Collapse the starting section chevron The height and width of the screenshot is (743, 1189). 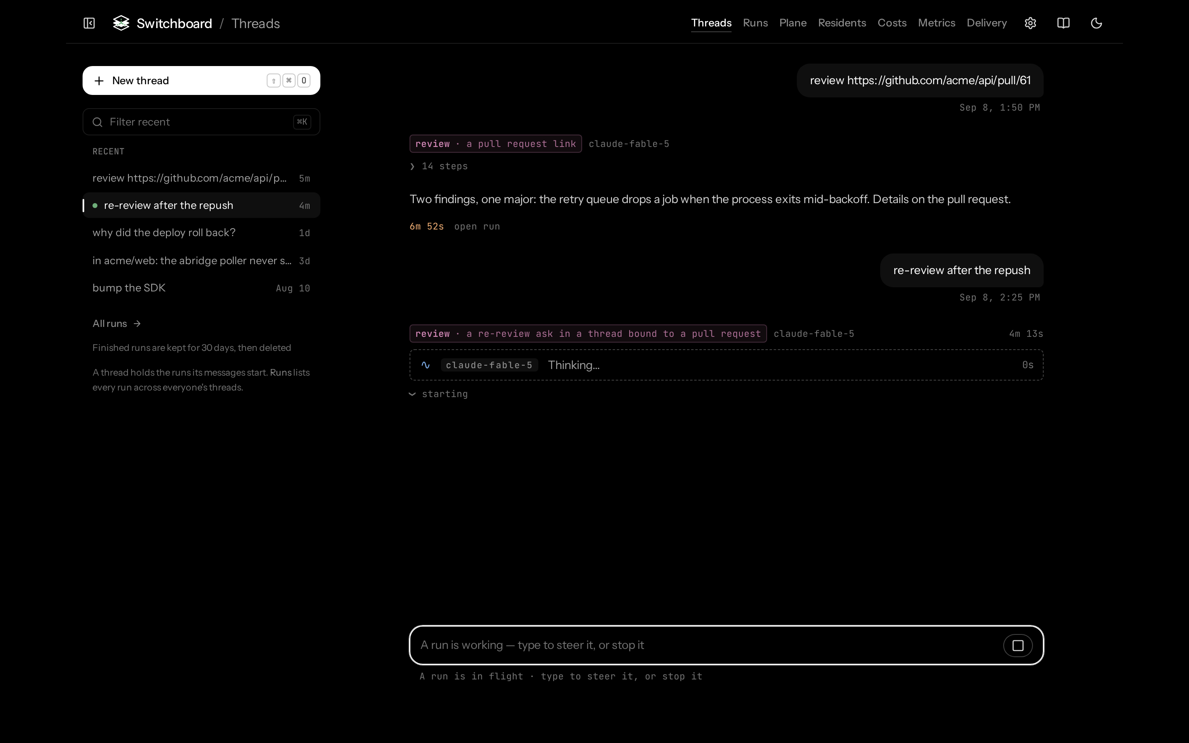click(412, 394)
